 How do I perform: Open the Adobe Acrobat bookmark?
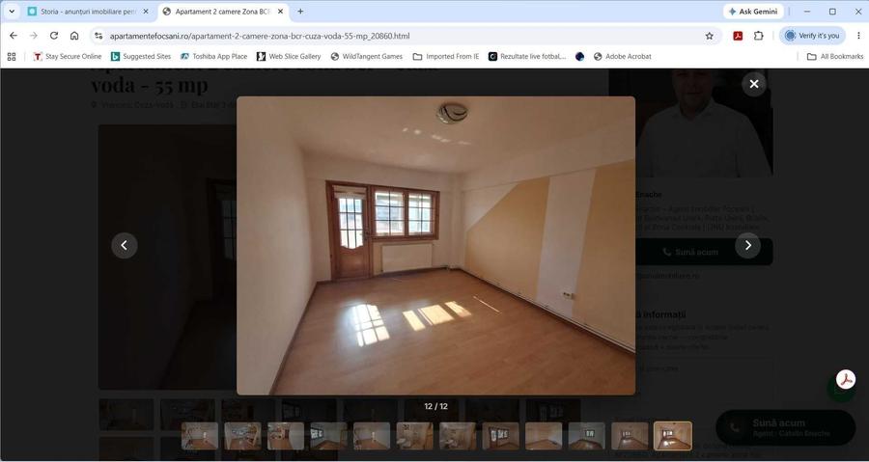[623, 57]
